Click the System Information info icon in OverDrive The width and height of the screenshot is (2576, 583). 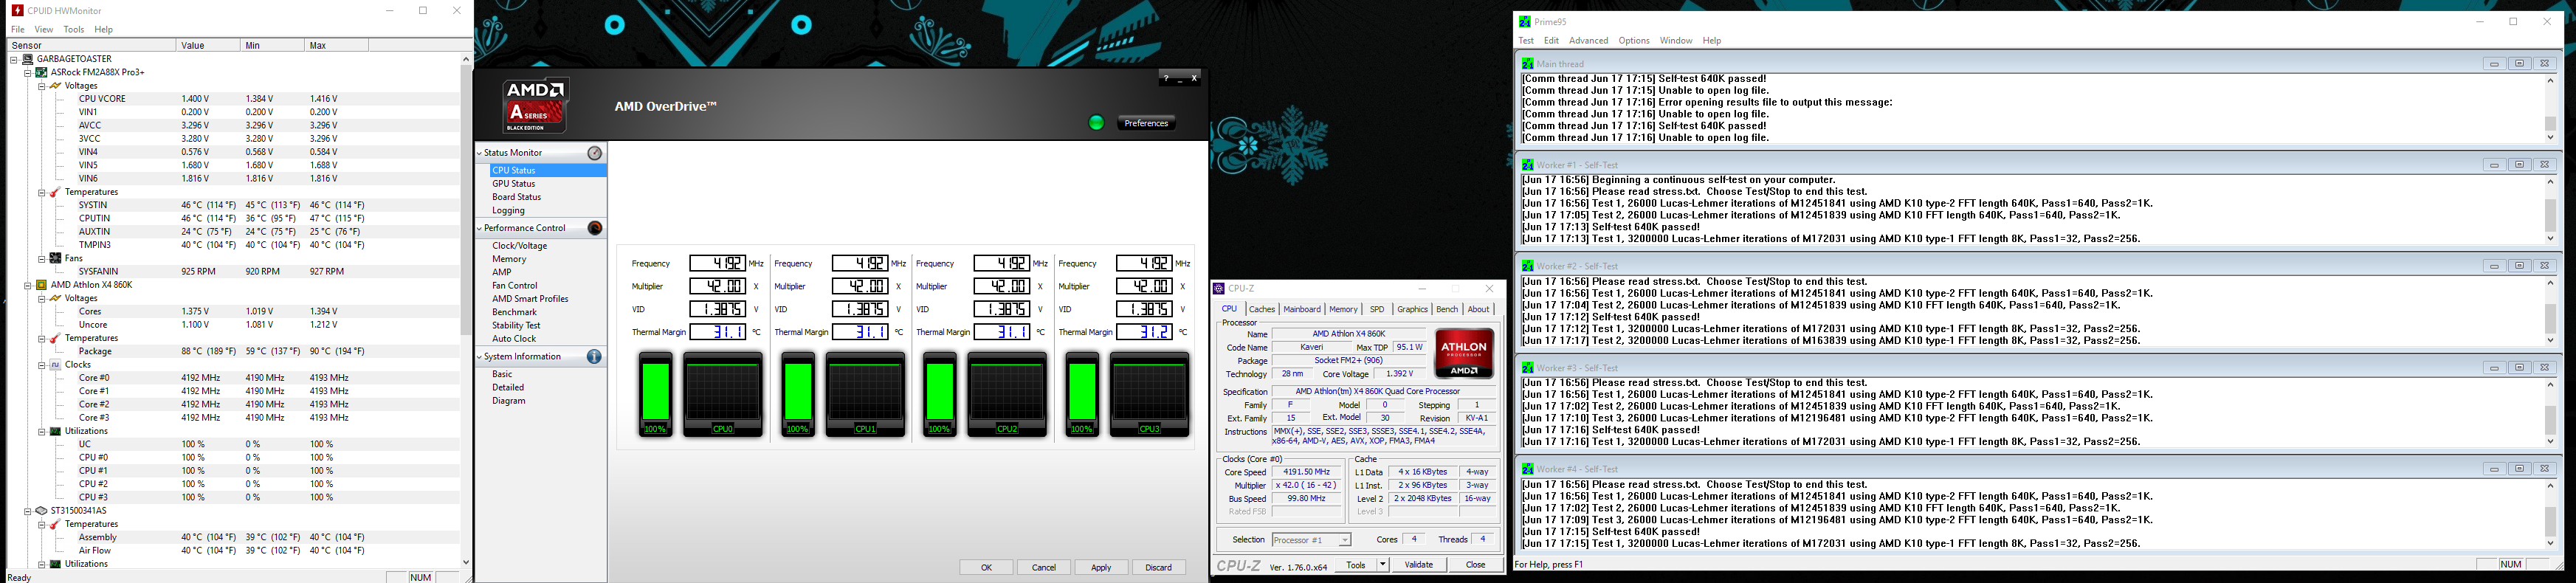click(594, 357)
